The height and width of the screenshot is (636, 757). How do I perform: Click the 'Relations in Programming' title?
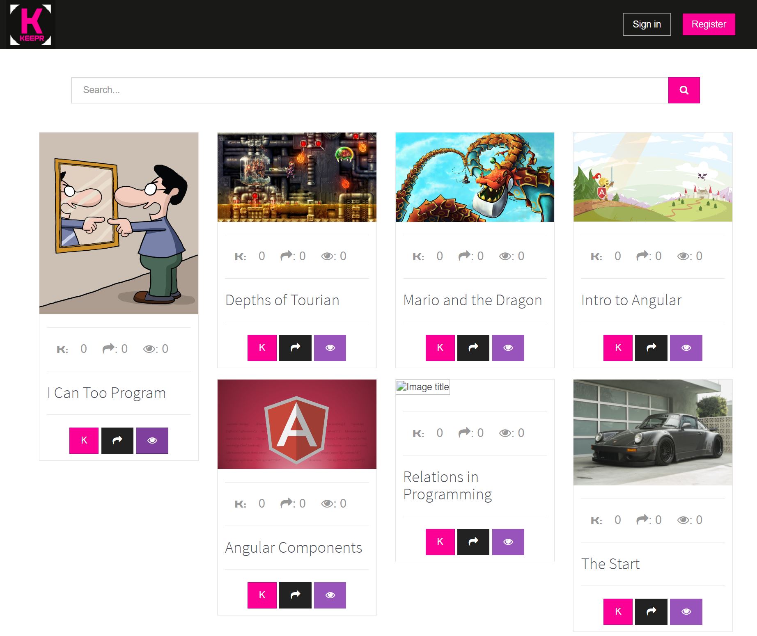[447, 486]
